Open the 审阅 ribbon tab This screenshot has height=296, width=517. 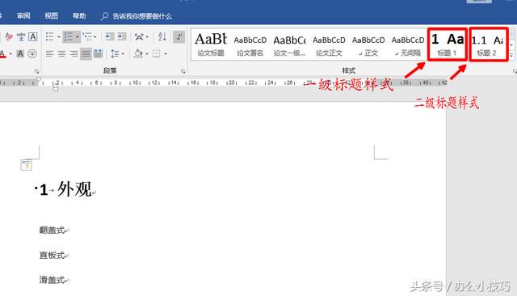pos(23,16)
